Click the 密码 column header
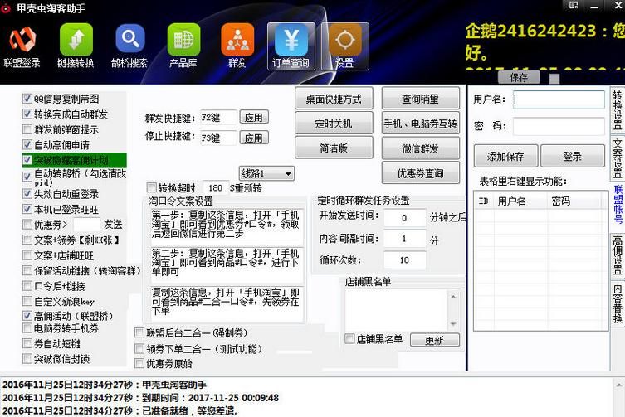The image size is (625, 417). 574,201
